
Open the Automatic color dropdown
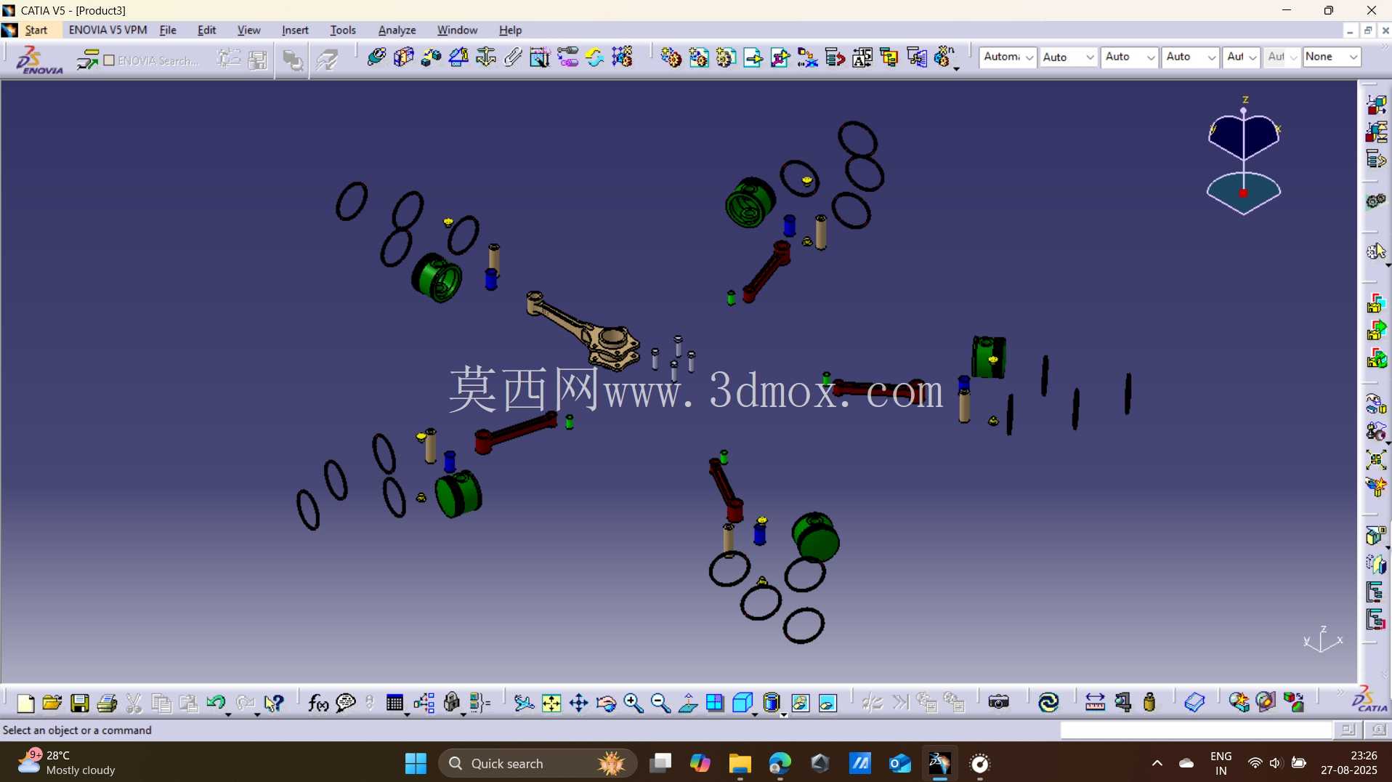pos(1008,57)
